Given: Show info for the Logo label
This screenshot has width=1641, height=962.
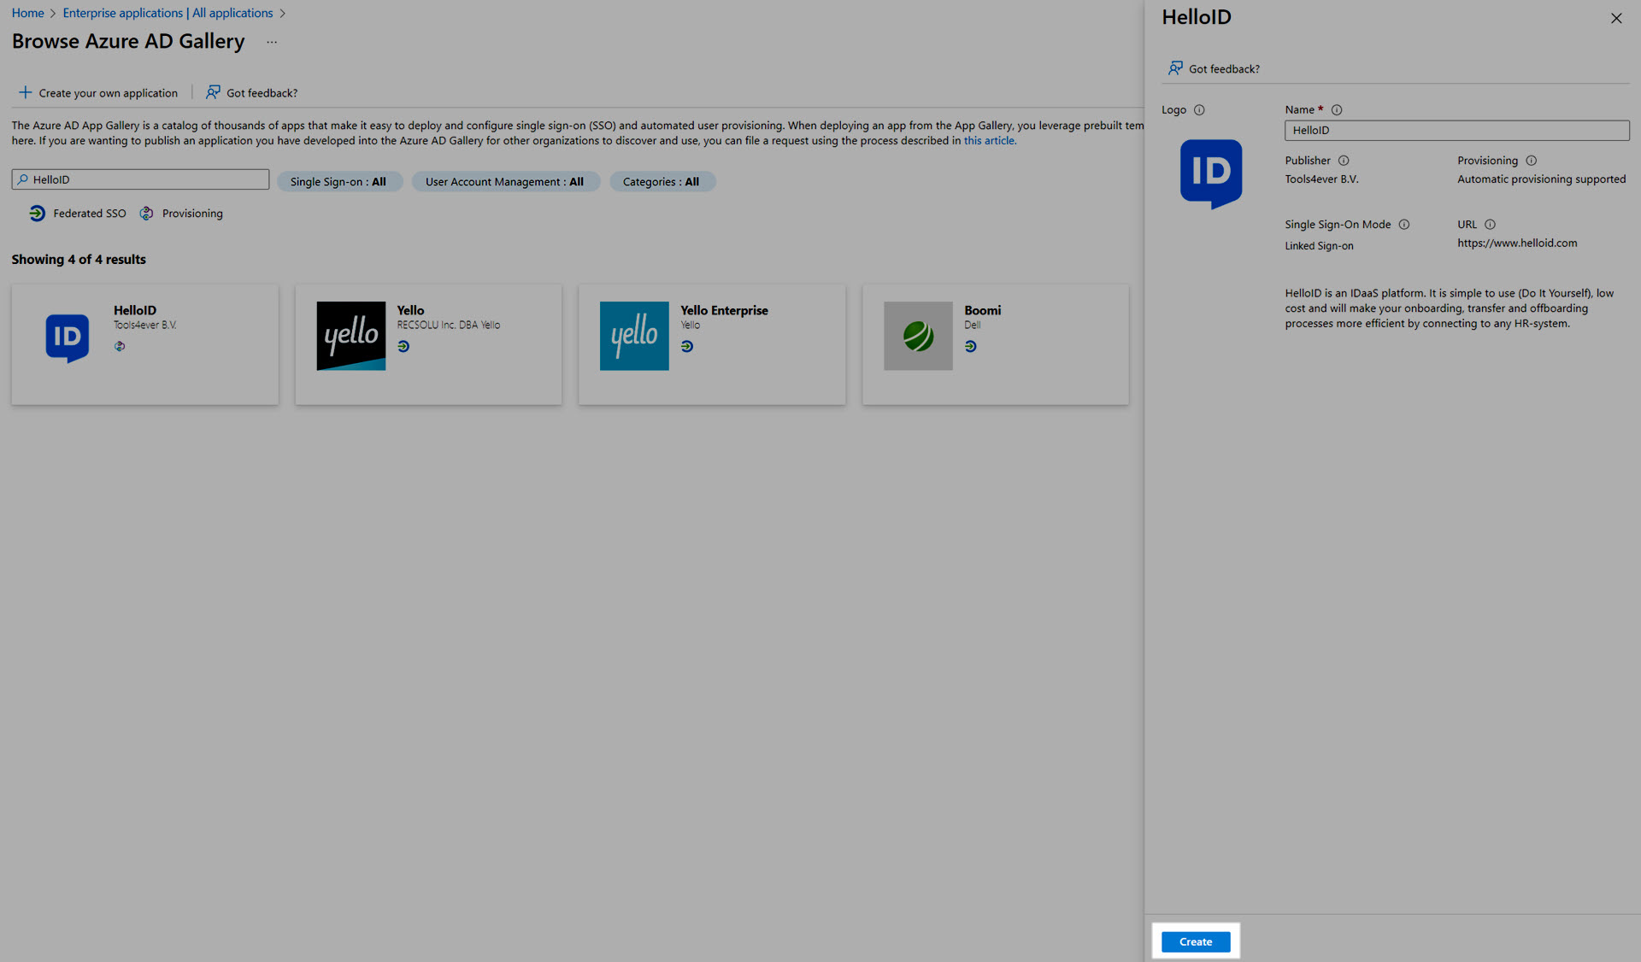Looking at the screenshot, I should click(x=1199, y=109).
